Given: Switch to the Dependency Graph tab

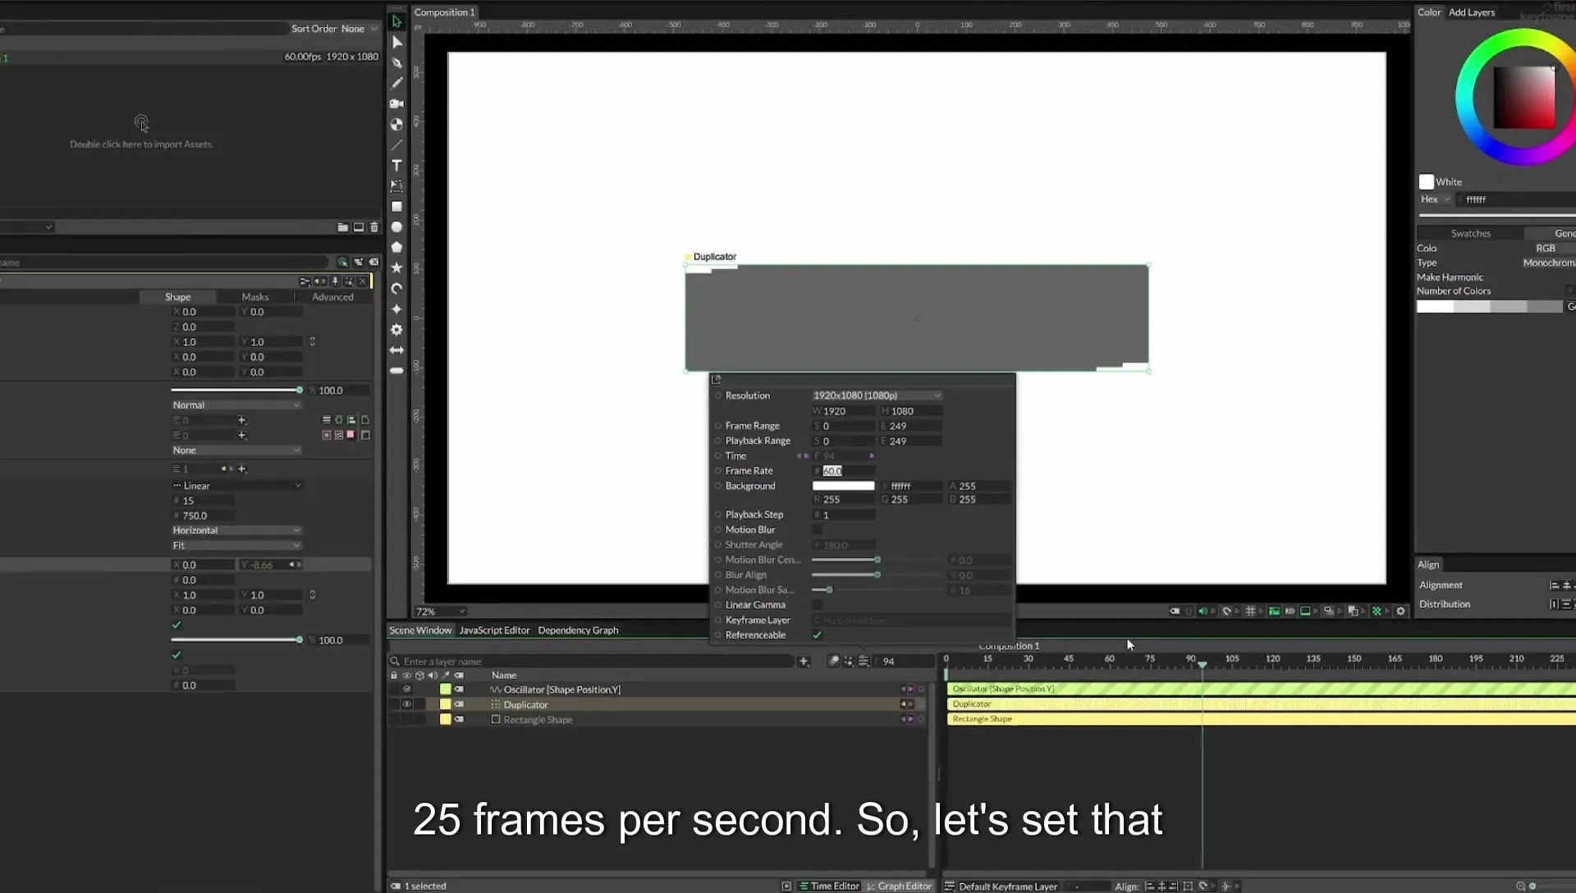Looking at the screenshot, I should point(578,630).
